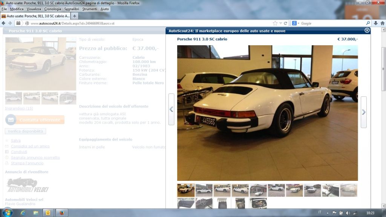Go back with the browser back arrow

3,23
